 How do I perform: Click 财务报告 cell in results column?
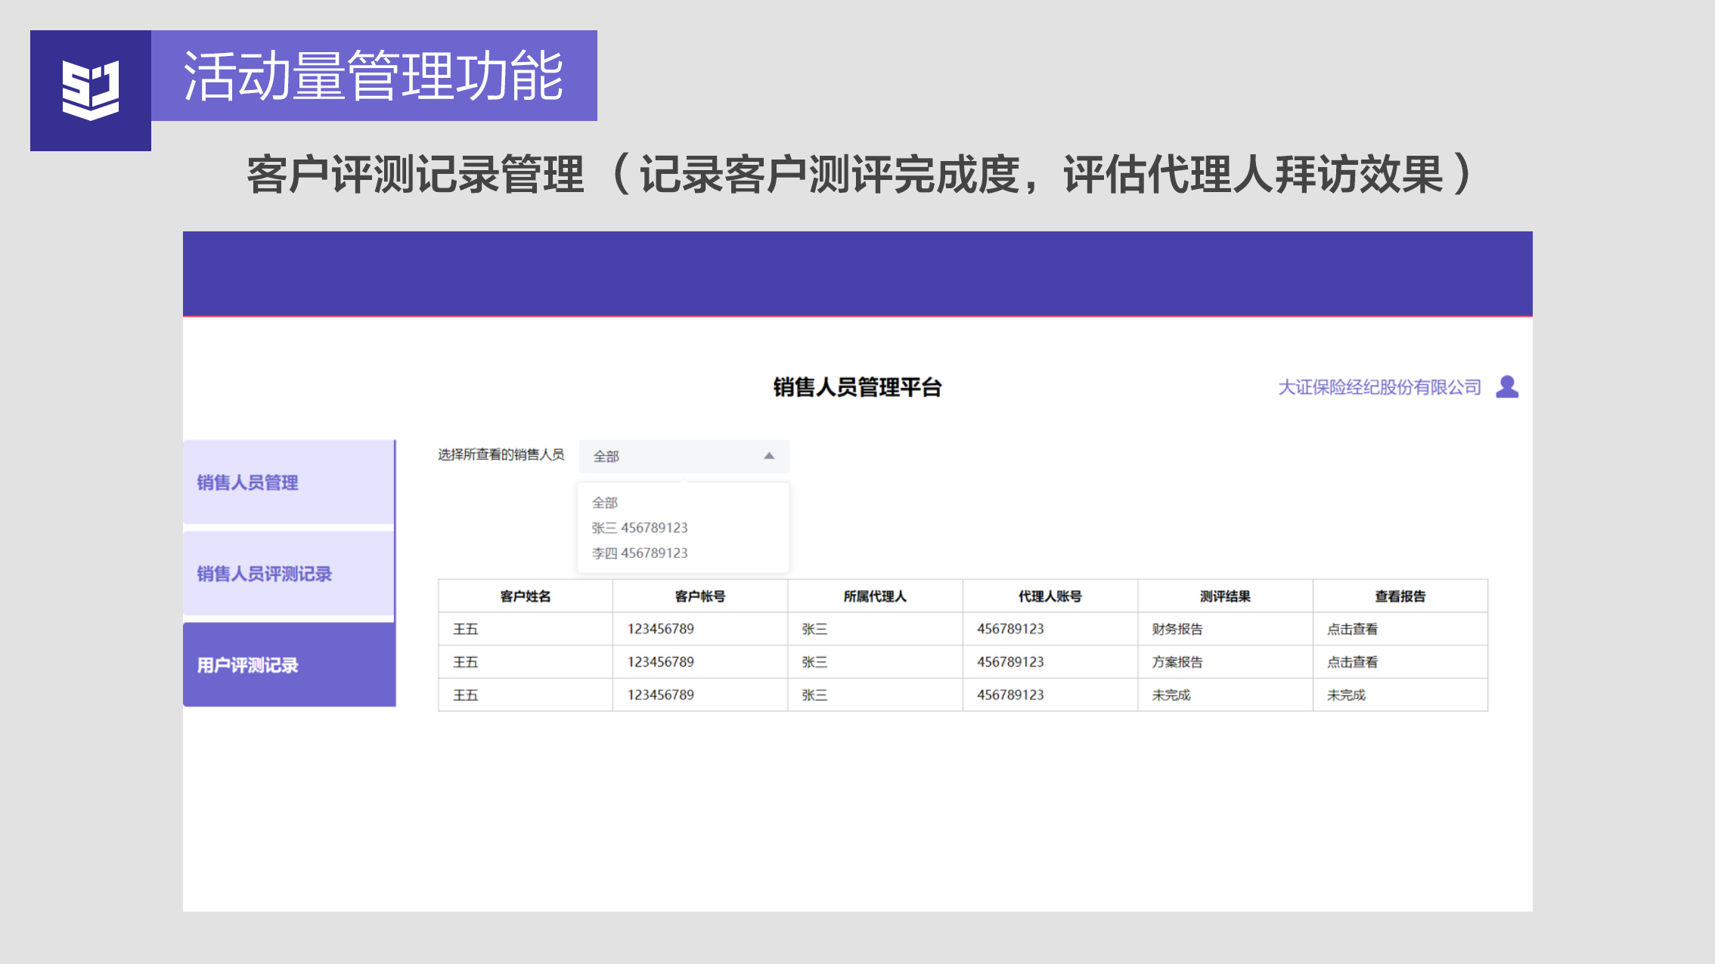(x=1177, y=629)
